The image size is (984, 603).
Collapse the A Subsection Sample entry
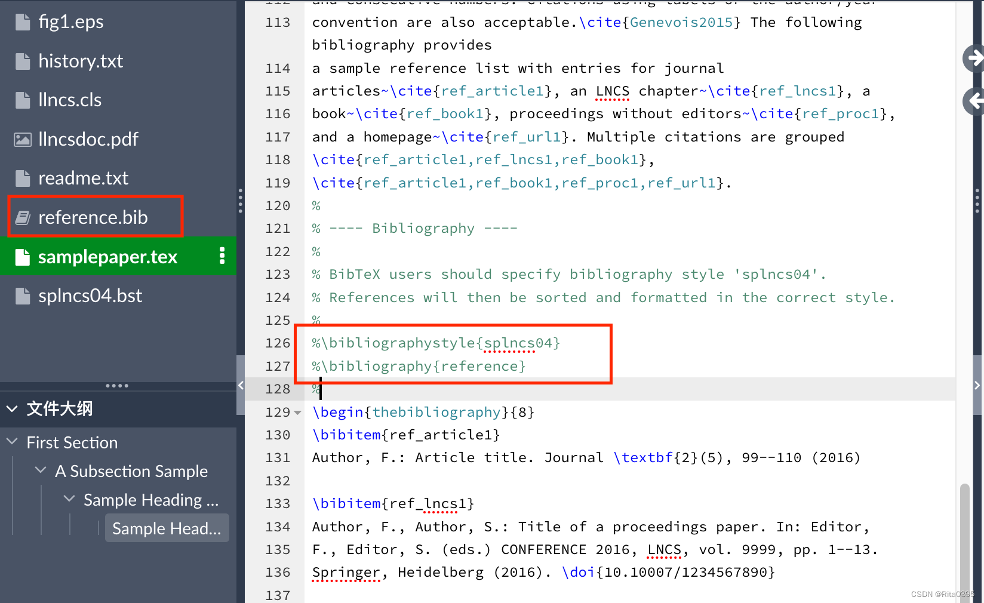point(40,470)
